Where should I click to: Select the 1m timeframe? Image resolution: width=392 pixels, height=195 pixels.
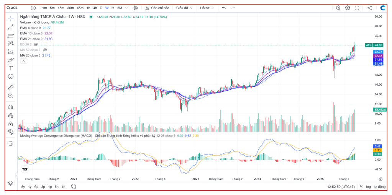coord(44,8)
